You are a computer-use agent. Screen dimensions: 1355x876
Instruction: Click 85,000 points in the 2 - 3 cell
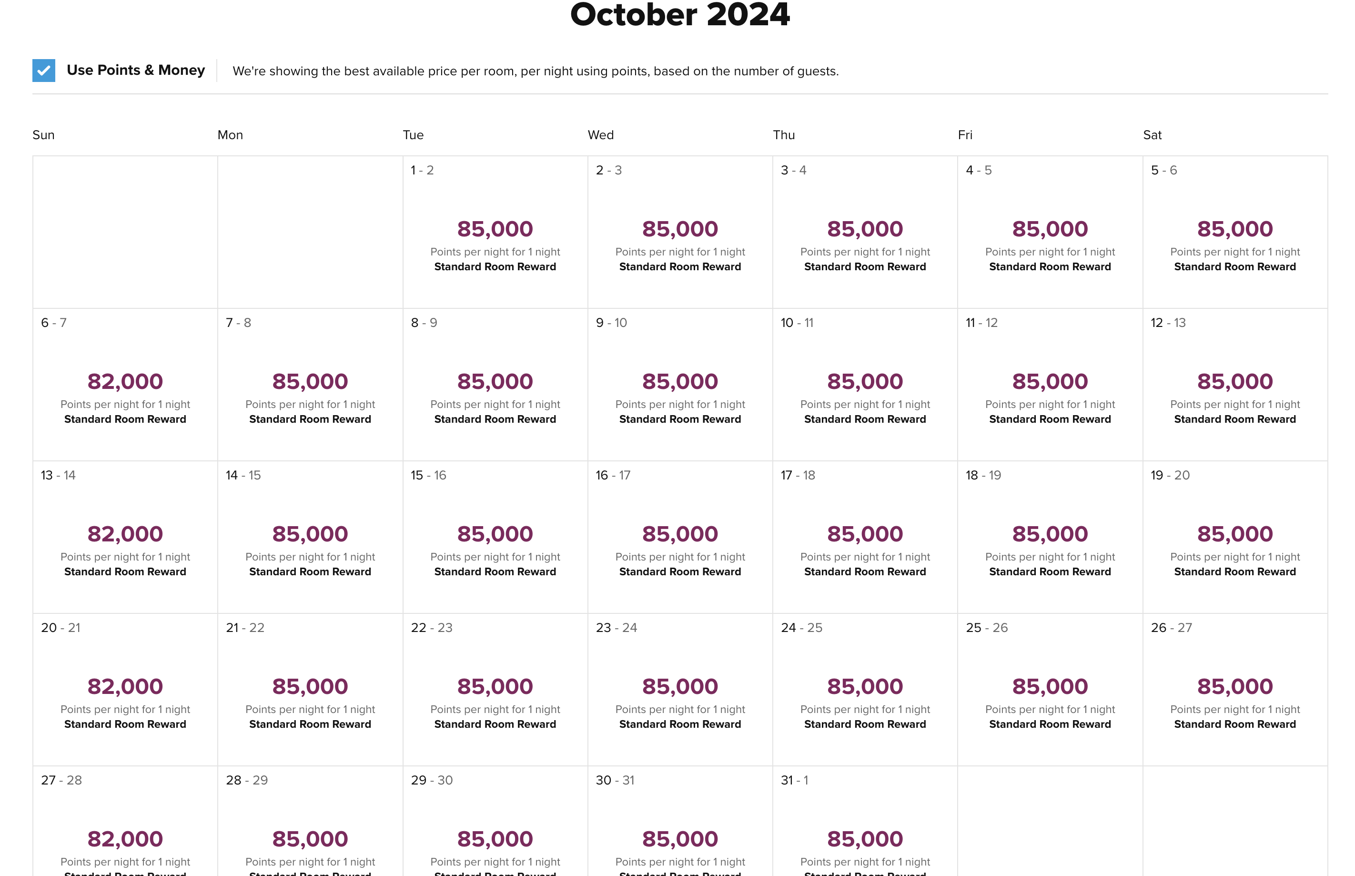[x=680, y=229]
